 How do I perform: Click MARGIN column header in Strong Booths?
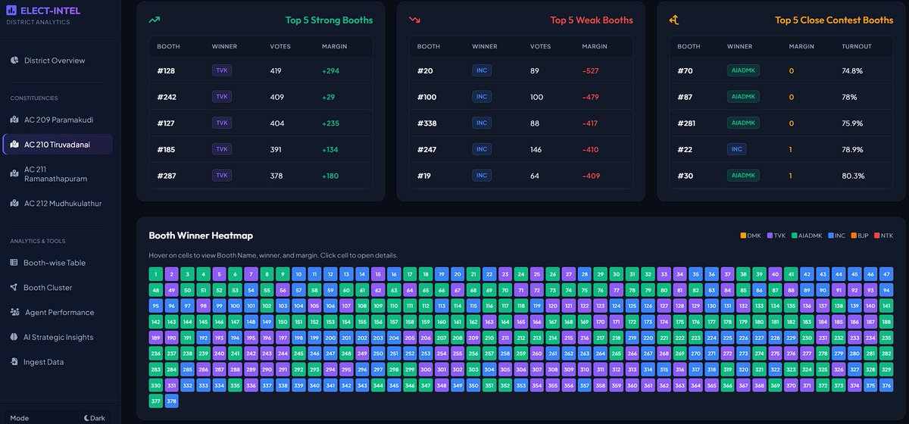click(334, 47)
